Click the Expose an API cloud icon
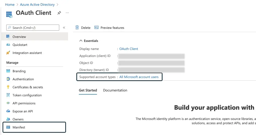 click(x=8, y=111)
